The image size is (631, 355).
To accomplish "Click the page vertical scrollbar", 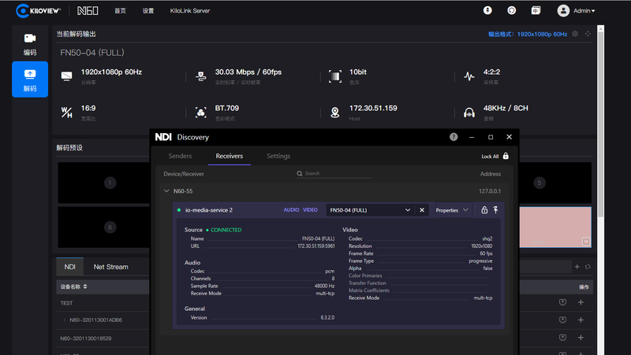I will (x=600, y=124).
